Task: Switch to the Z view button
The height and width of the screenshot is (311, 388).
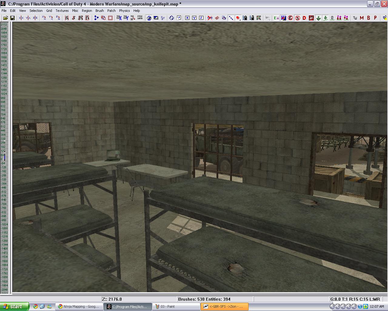Action: (201, 18)
